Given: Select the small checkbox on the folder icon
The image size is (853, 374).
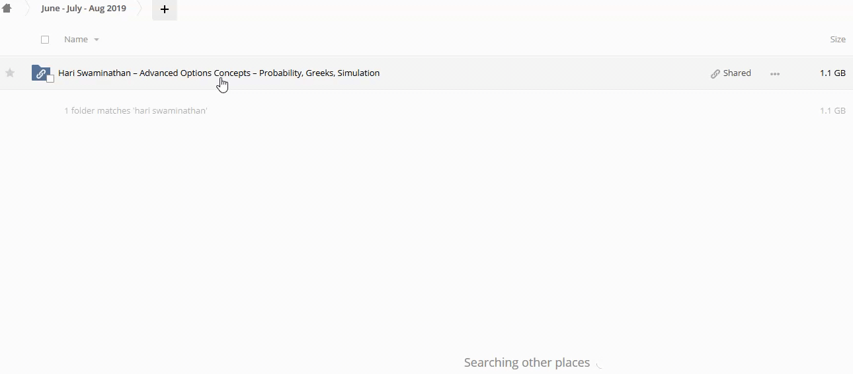Looking at the screenshot, I should point(50,79).
